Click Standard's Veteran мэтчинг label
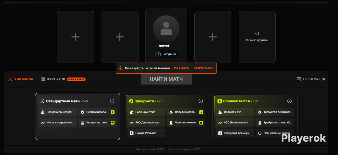 97,123
